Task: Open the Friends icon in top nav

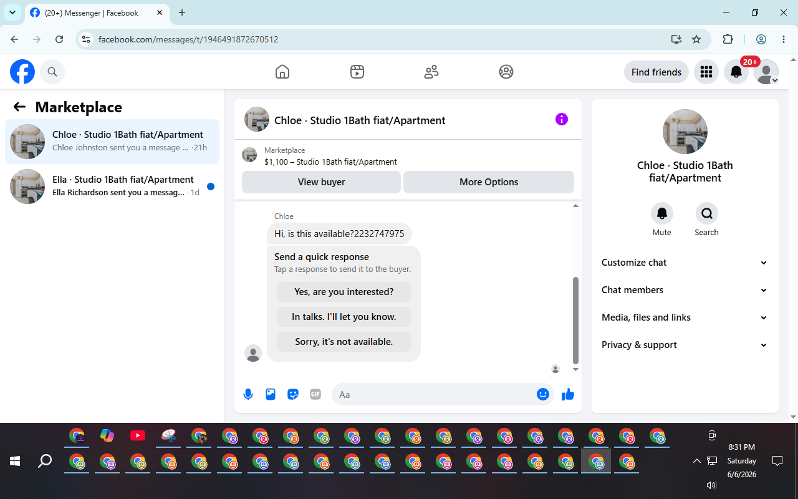Action: tap(431, 72)
